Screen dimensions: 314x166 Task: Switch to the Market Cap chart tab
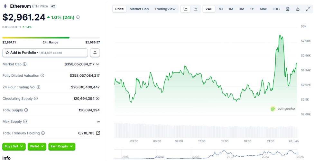[139, 9]
